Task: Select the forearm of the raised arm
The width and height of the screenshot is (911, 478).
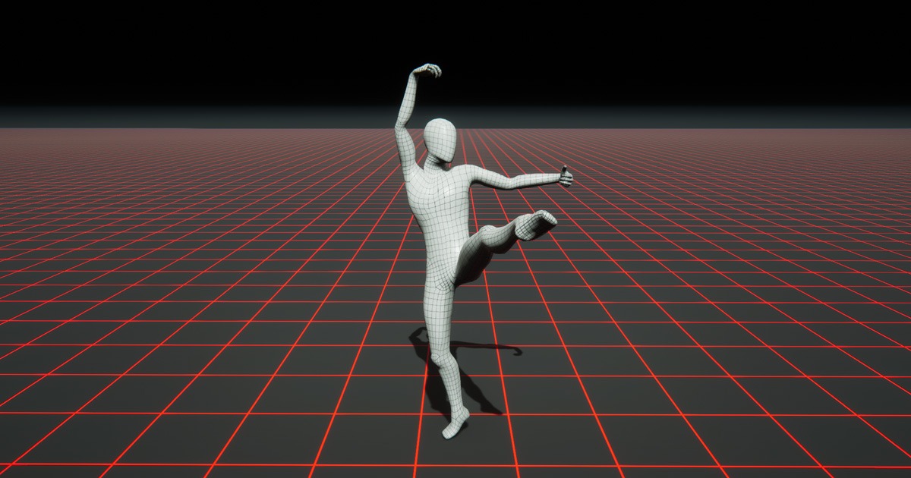Action: click(x=408, y=97)
